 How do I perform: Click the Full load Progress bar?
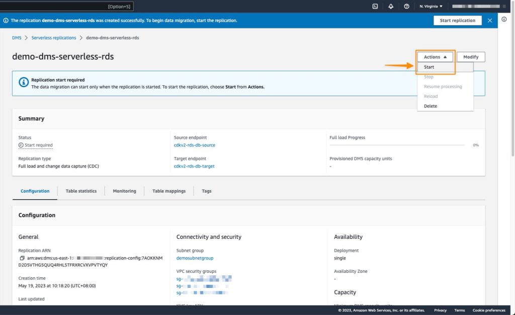tap(397, 145)
